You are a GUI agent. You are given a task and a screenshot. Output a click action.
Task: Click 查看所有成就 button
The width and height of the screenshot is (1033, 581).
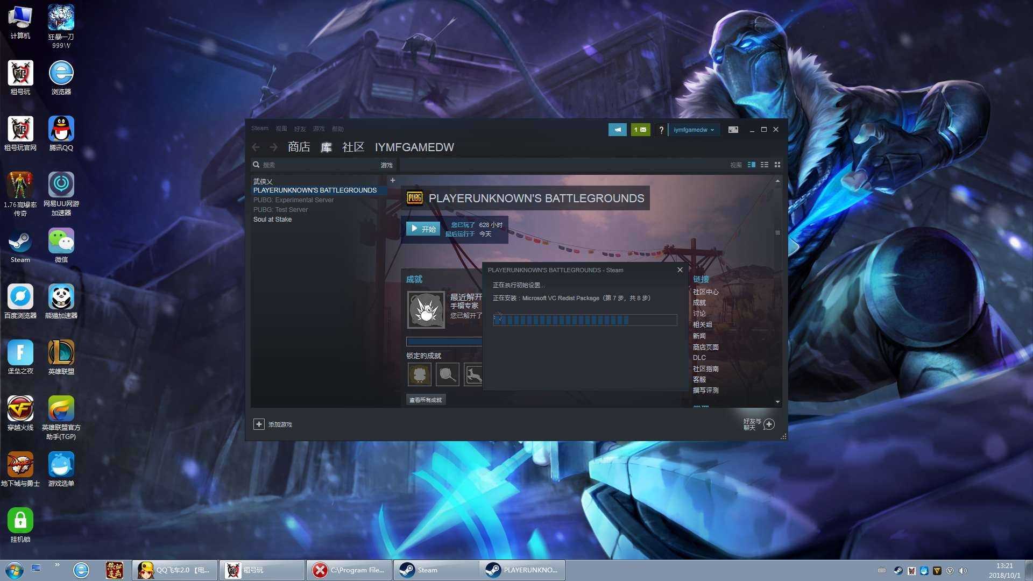(x=426, y=400)
